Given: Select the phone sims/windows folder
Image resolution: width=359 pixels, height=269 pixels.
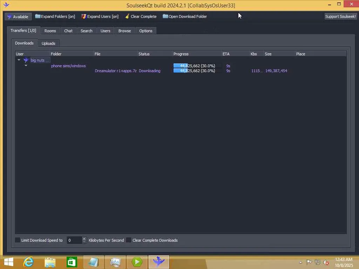Looking at the screenshot, I should 68,66.
